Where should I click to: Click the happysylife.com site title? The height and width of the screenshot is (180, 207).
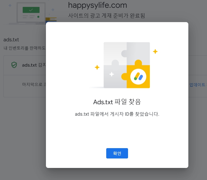[97, 5]
